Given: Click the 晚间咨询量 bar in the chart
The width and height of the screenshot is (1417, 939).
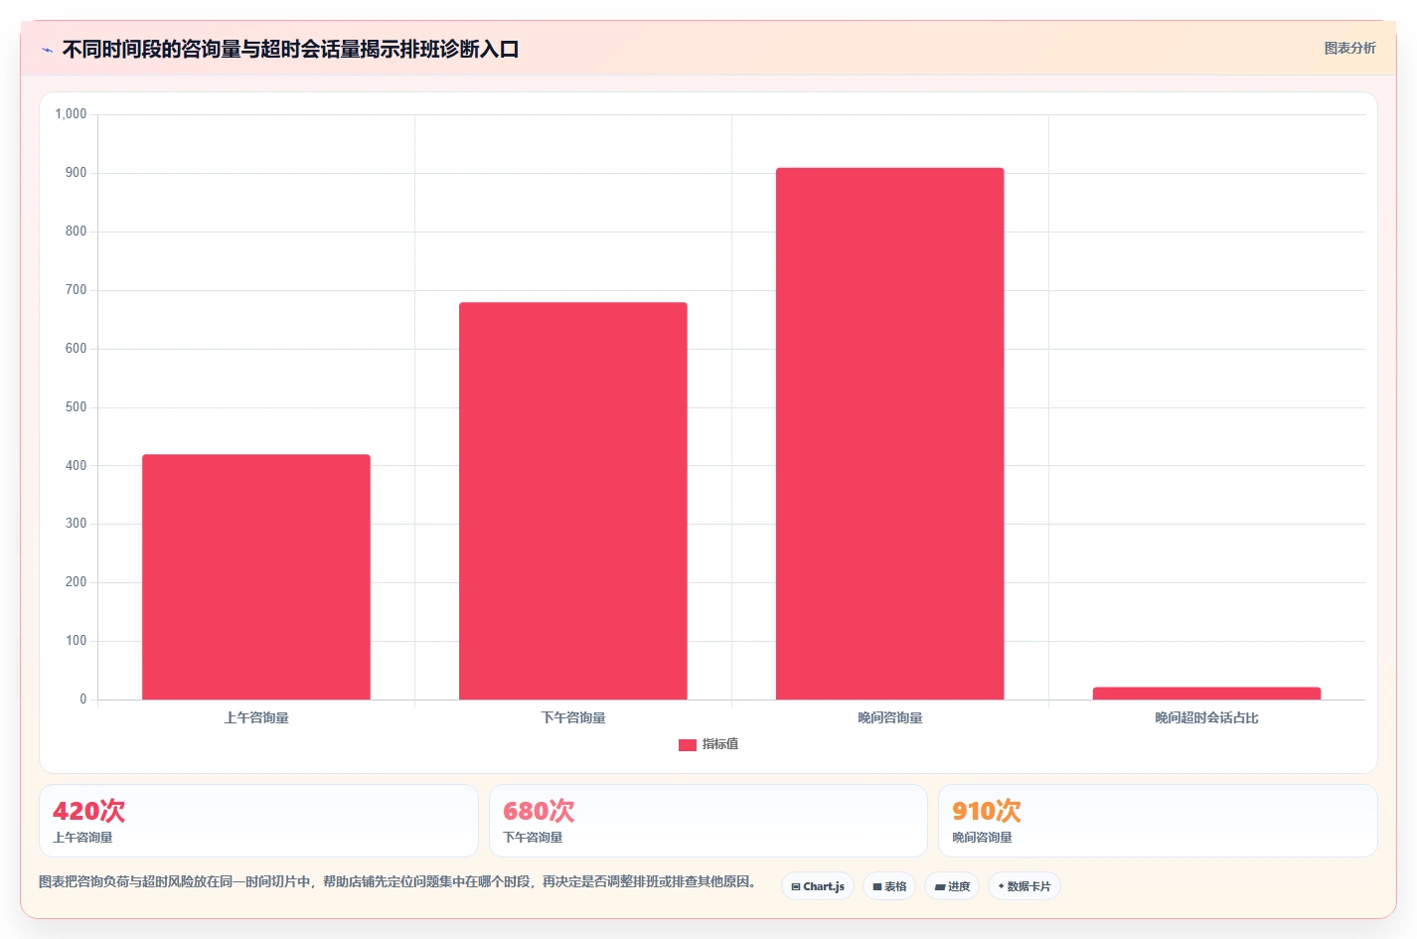Looking at the screenshot, I should 890,433.
